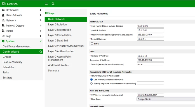This screenshot has height=107, width=195.
Task: Go to Layer 3 Access Point Management step
Action: point(60,58)
